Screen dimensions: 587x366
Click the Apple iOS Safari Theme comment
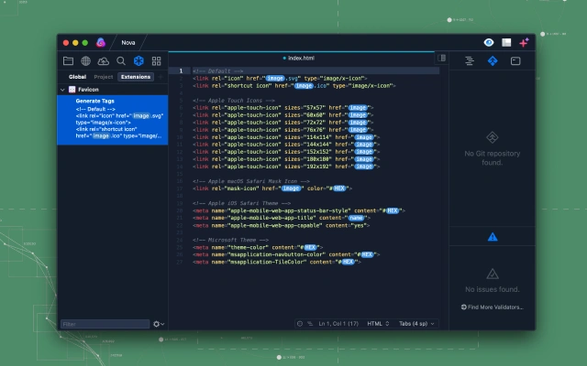pyautogui.click(x=242, y=203)
